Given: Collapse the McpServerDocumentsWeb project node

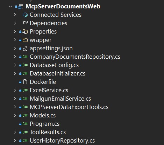Looking at the screenshot, I should coord(10,7).
